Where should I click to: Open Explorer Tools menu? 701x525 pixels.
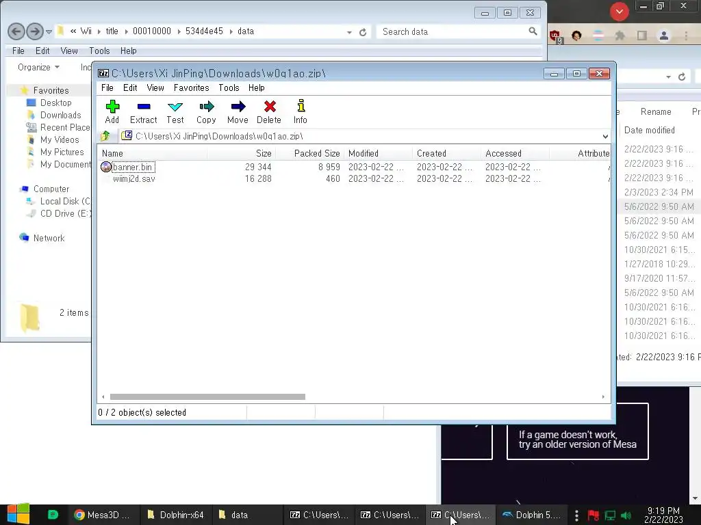tap(99, 51)
